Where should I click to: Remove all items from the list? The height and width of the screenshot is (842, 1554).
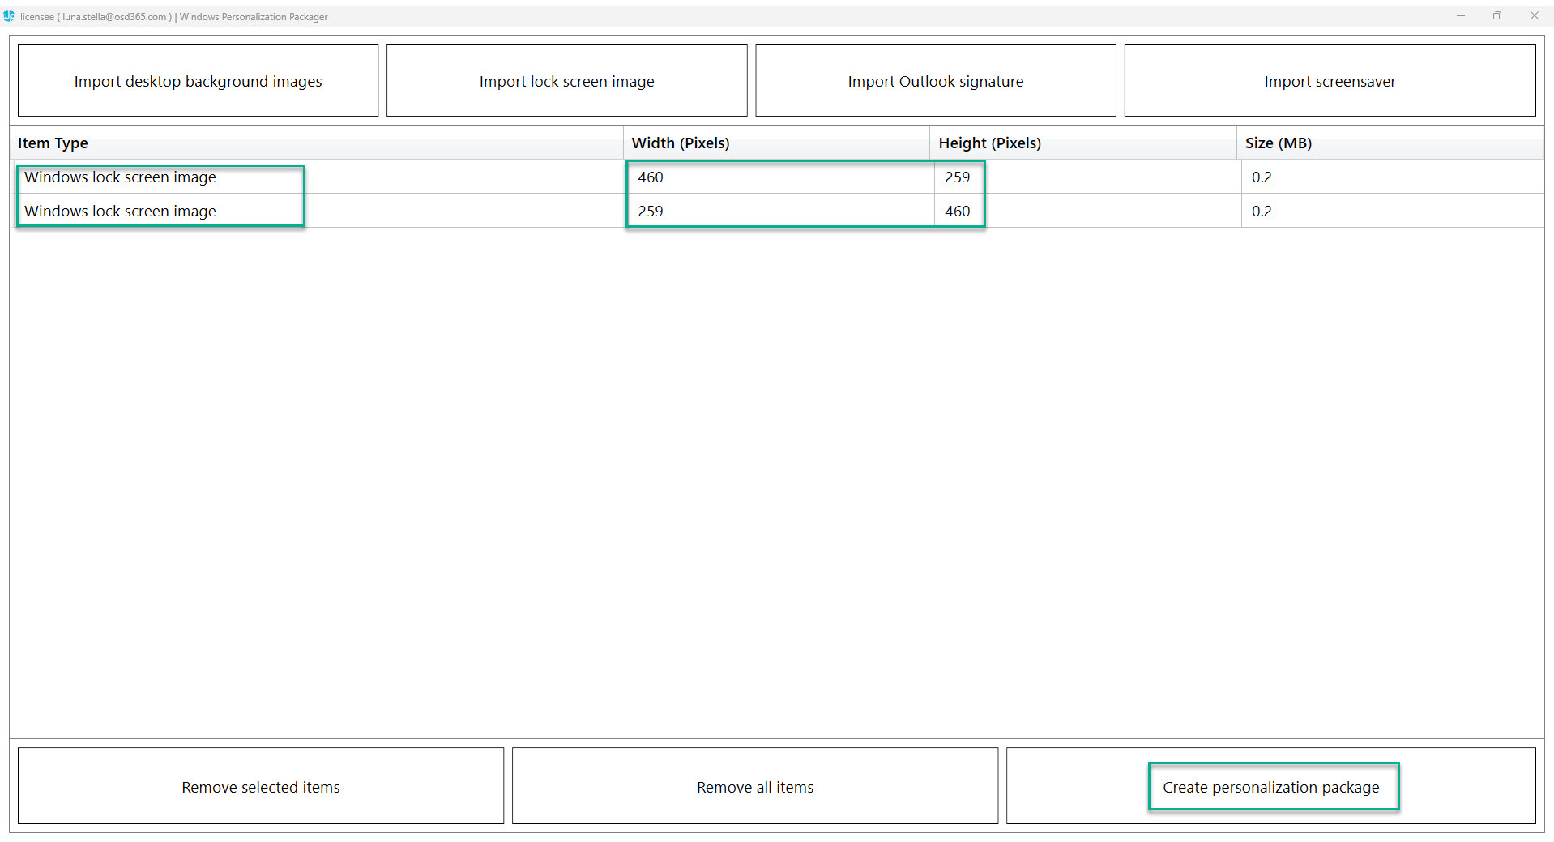pos(754,786)
